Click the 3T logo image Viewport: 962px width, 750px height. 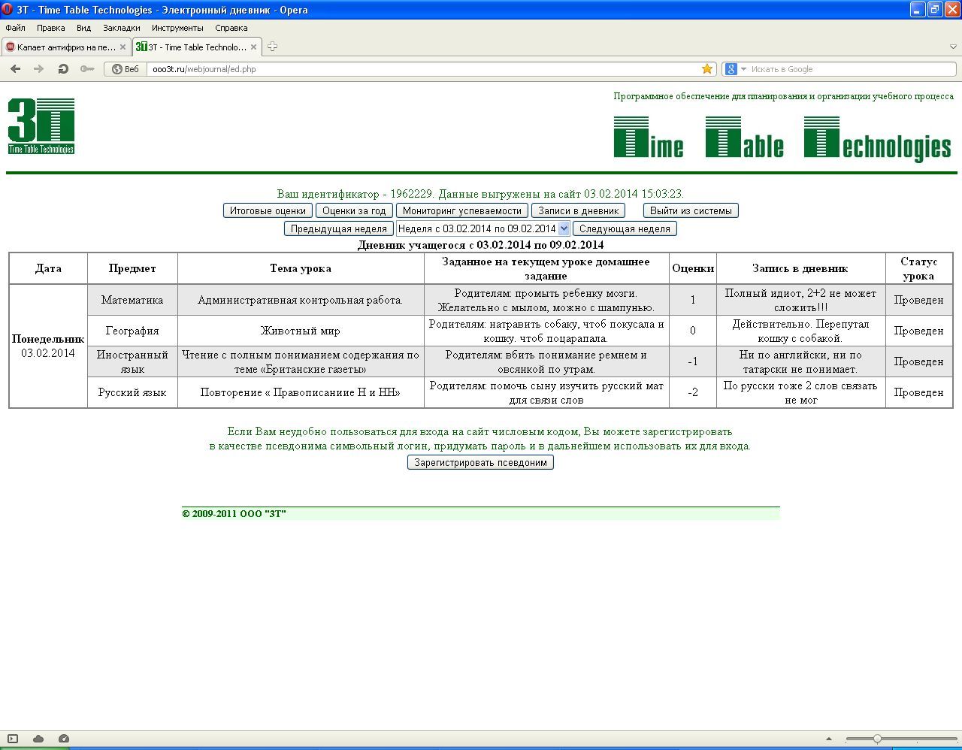tap(41, 126)
